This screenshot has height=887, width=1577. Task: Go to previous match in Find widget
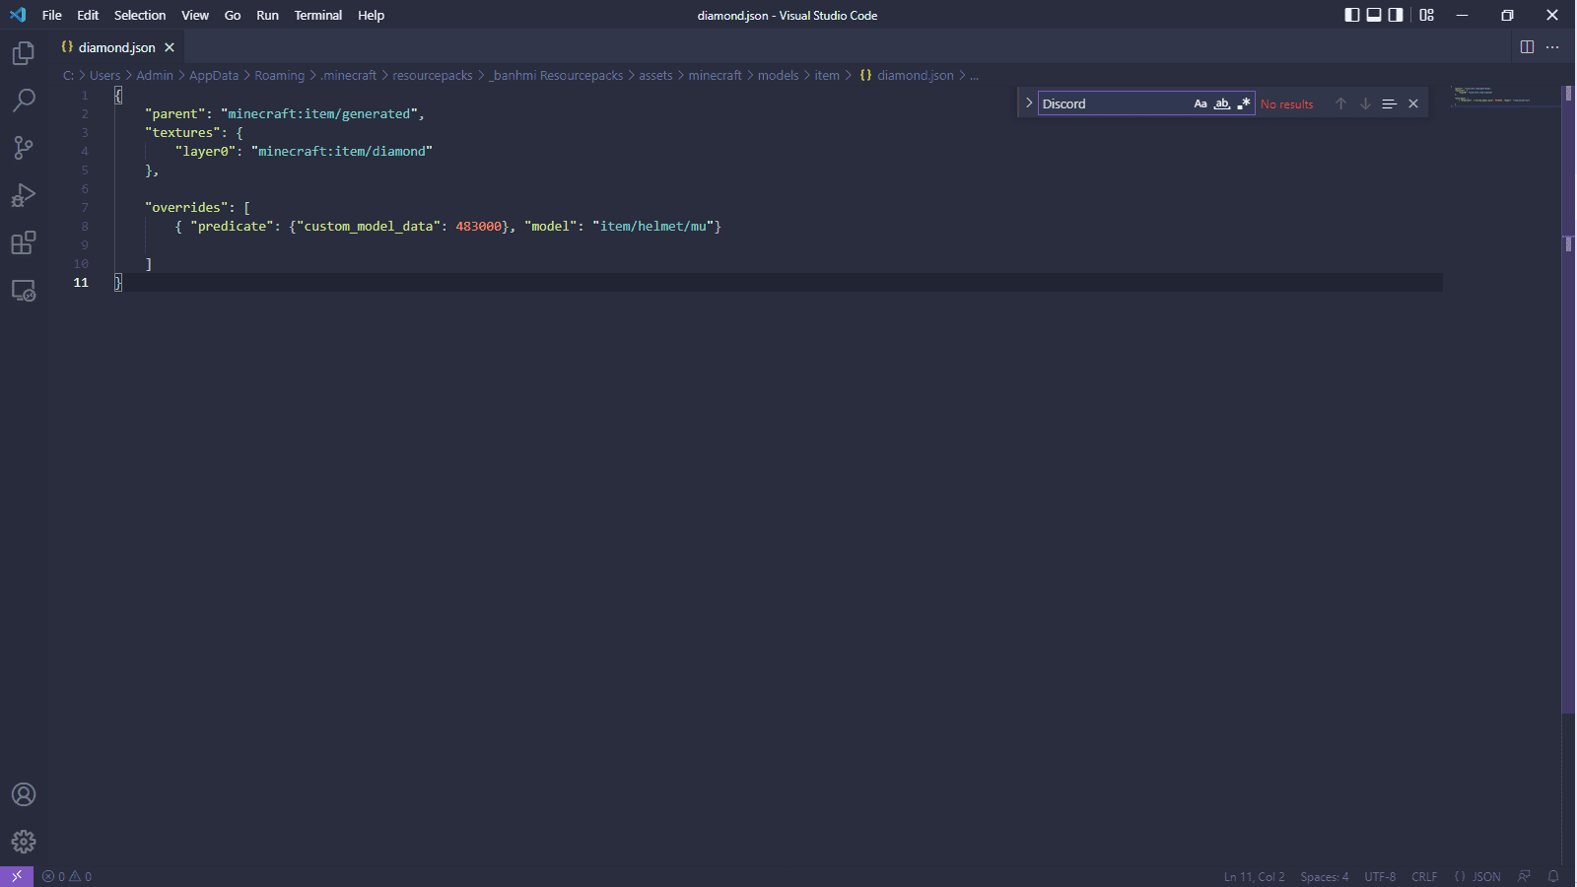[1340, 103]
